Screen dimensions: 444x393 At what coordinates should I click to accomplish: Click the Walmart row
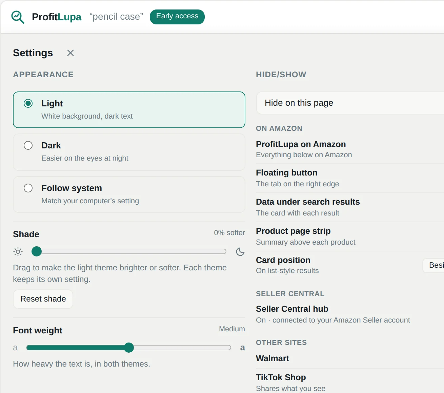coord(350,358)
